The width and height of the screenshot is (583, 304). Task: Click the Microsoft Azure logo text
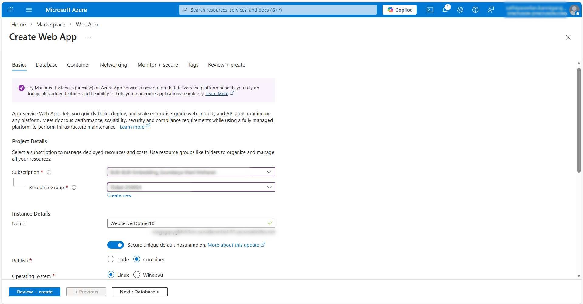point(66,10)
